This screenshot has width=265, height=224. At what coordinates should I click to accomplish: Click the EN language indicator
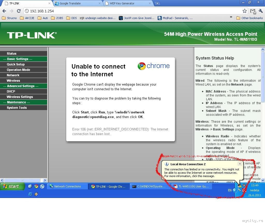230,190
